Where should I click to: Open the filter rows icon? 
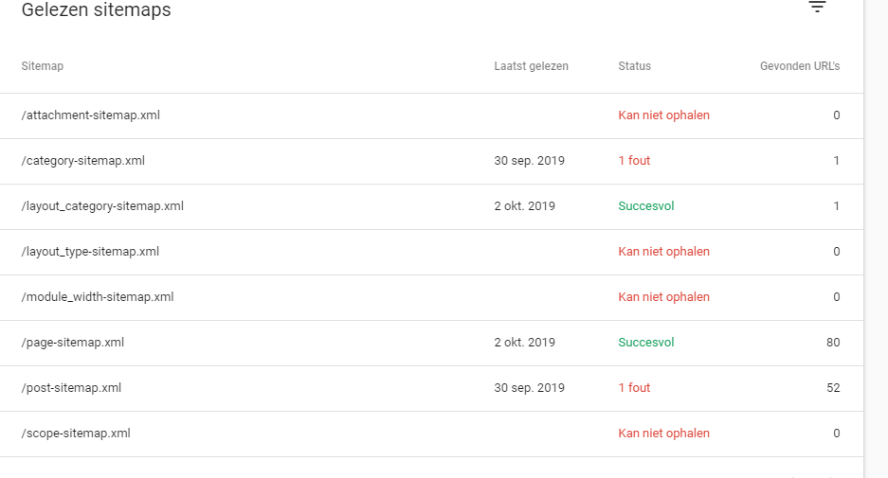[x=817, y=7]
